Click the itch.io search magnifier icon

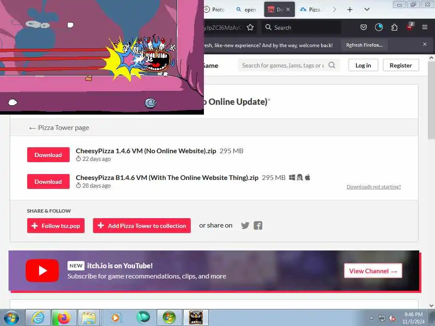coord(332,65)
